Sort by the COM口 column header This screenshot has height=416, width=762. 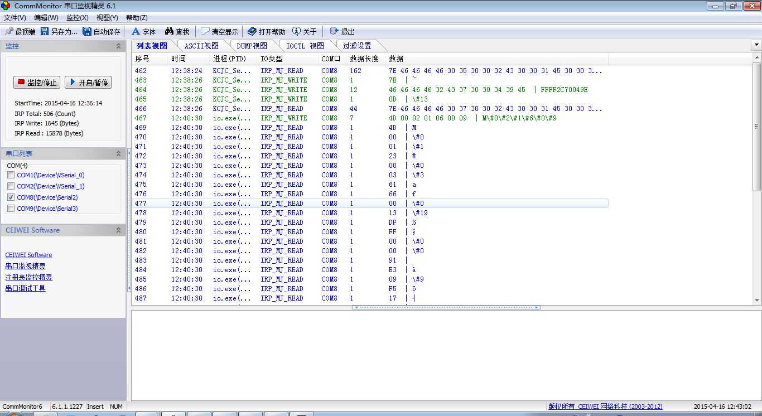[x=332, y=59]
